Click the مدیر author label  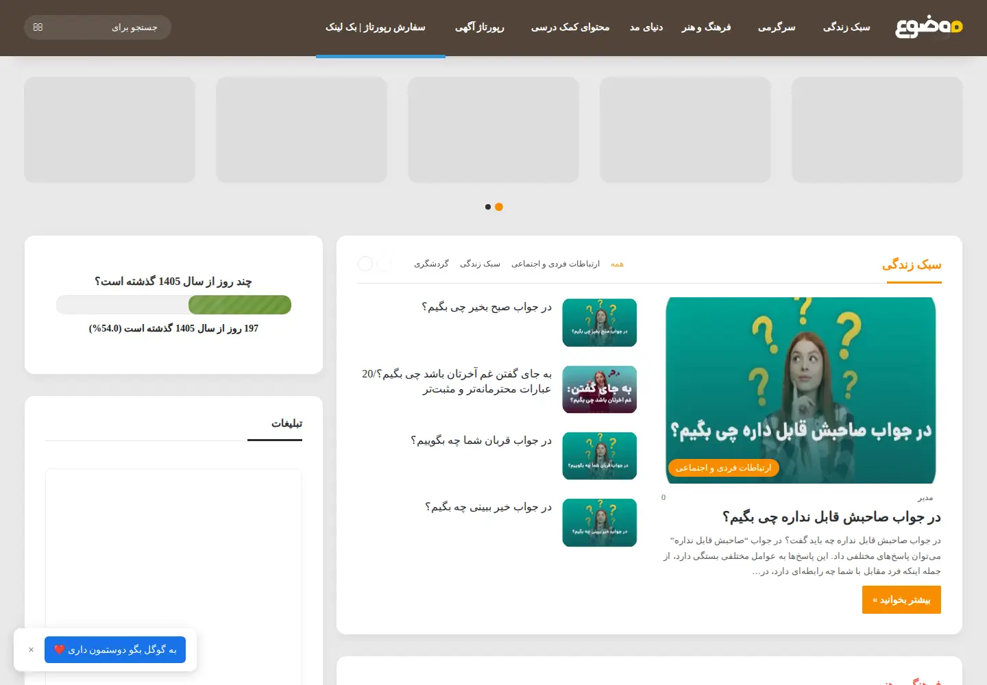click(925, 498)
